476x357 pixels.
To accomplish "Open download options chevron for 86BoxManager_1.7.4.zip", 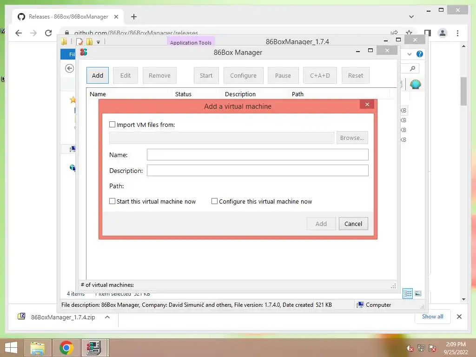I will click(107, 317).
